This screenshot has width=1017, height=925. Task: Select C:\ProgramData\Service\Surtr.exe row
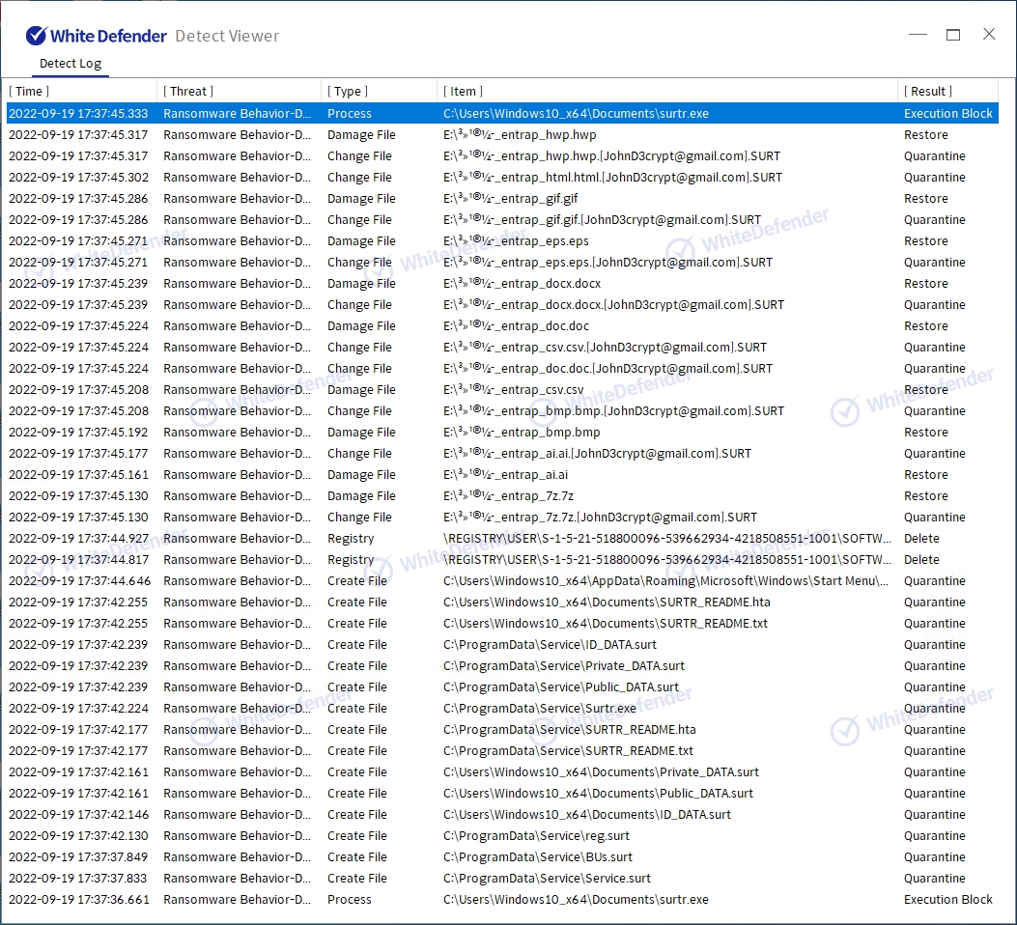point(502,709)
